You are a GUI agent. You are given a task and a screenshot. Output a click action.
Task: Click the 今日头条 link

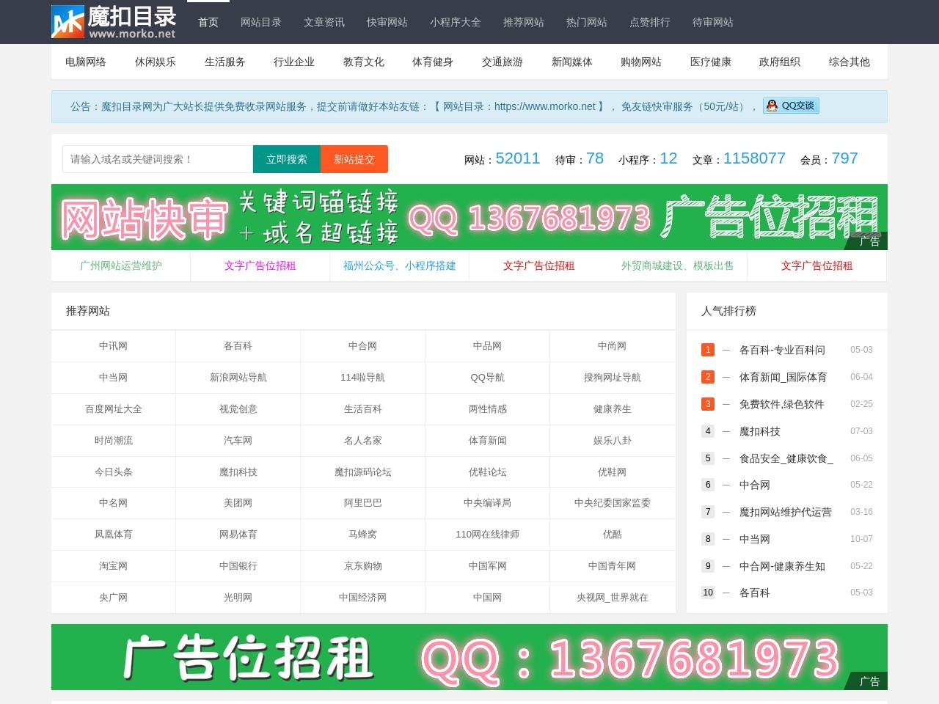(x=112, y=472)
